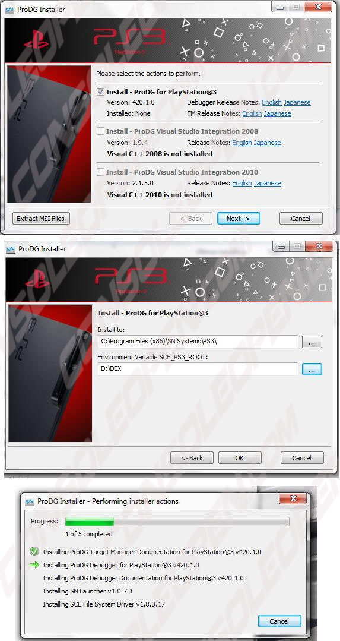Click the PlayStation logo in first installer banner
340x641 pixels.
point(36,40)
